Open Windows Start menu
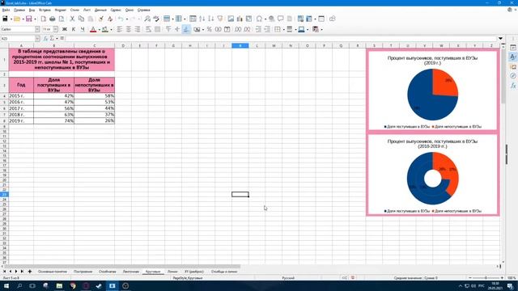The width and height of the screenshot is (518, 291). (x=6, y=285)
